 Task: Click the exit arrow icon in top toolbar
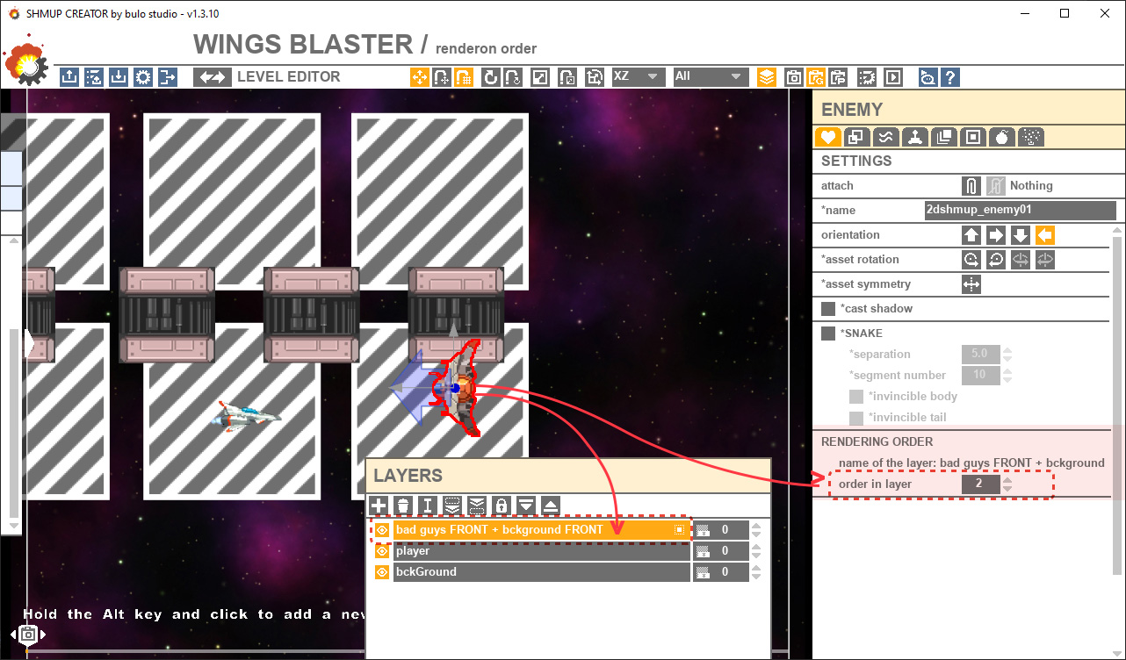(x=167, y=77)
